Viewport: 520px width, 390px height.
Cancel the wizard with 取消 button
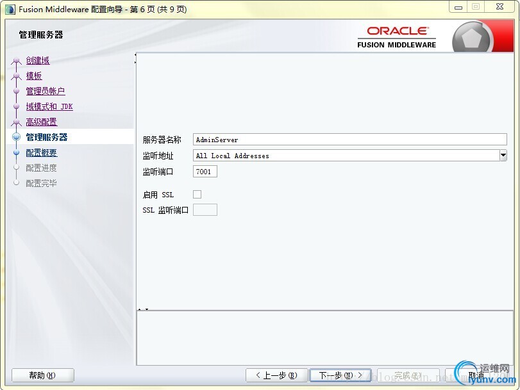[x=476, y=375]
